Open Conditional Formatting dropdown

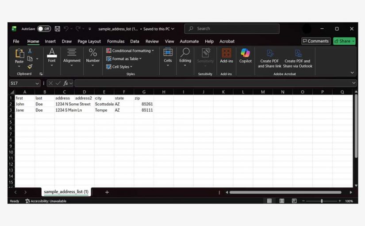coord(130,51)
